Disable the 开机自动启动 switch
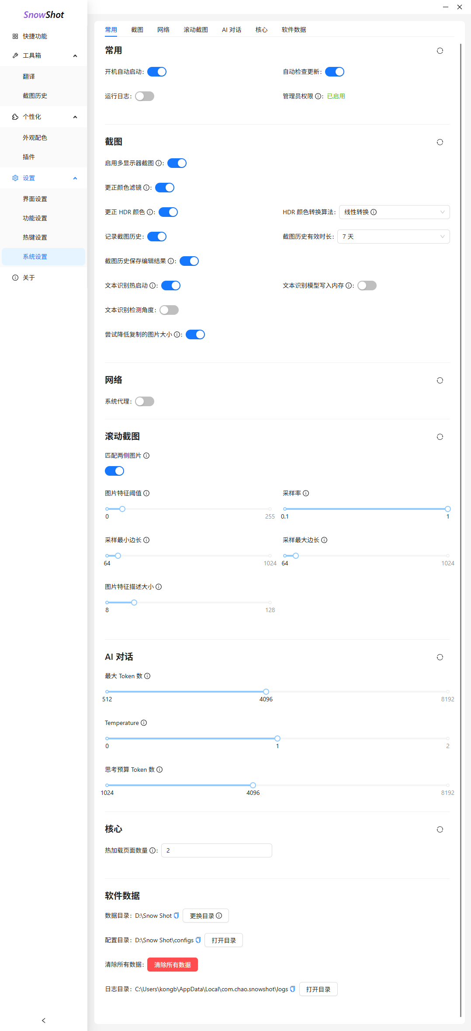 (157, 72)
